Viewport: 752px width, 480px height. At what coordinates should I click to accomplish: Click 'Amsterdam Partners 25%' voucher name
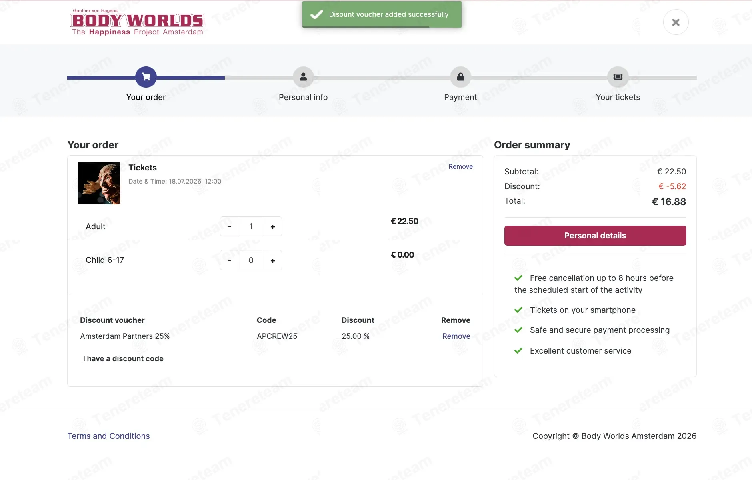[125, 336]
